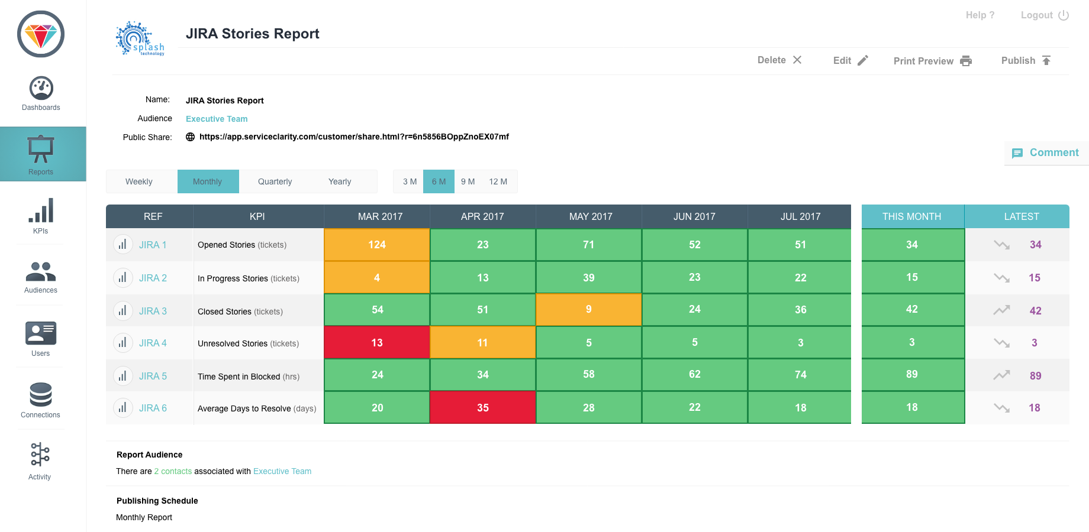Click 'Monthly Report' publishing schedule text

[x=144, y=517]
